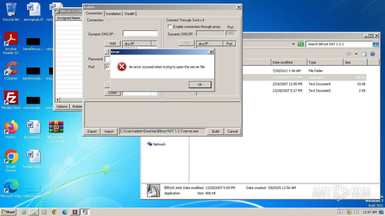The height and width of the screenshot is (216, 385).
Task: Select the benefitscou... desktop file
Action: coord(33,43)
